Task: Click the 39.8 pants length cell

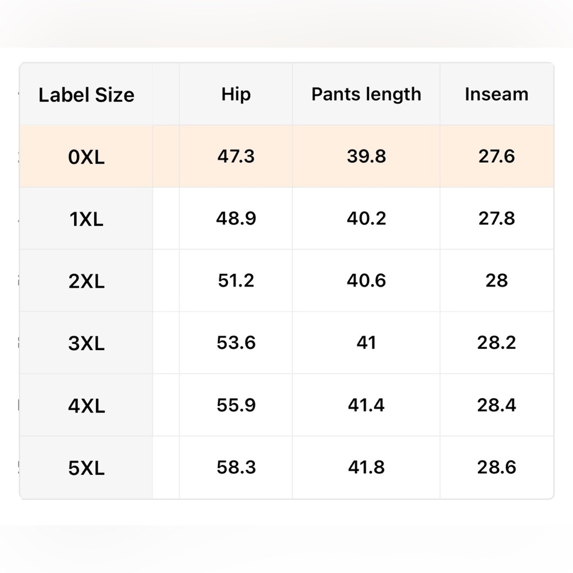Action: tap(366, 156)
